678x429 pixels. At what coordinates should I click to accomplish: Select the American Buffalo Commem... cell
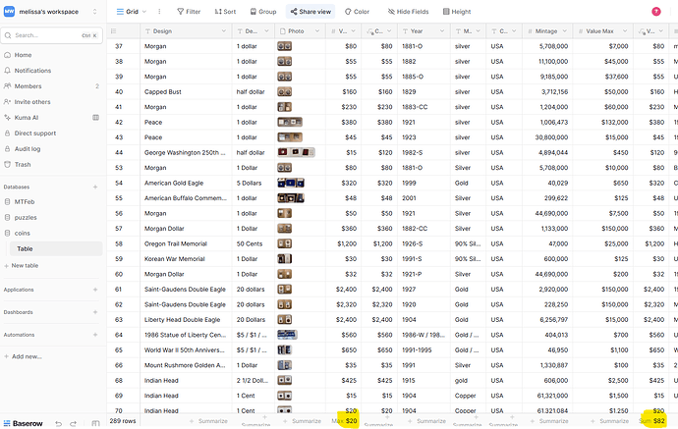pos(186,198)
